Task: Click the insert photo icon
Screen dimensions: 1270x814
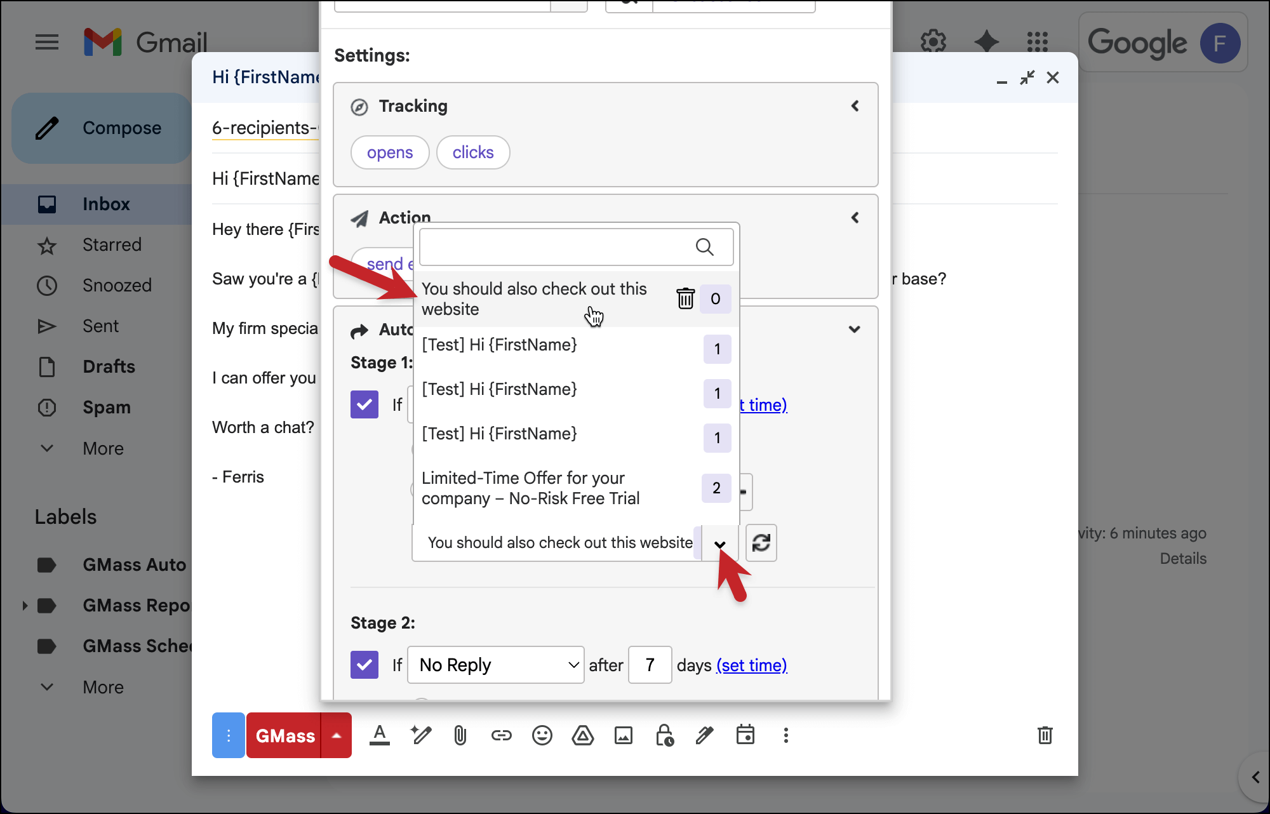Action: click(623, 735)
